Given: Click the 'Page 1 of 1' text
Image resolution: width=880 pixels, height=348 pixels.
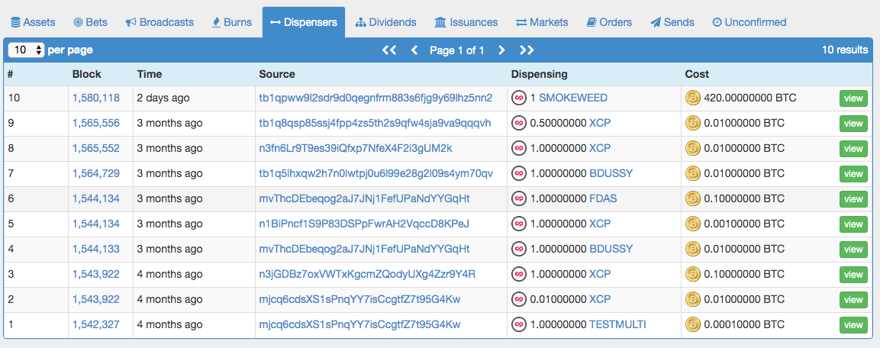Looking at the screenshot, I should pos(457,50).
